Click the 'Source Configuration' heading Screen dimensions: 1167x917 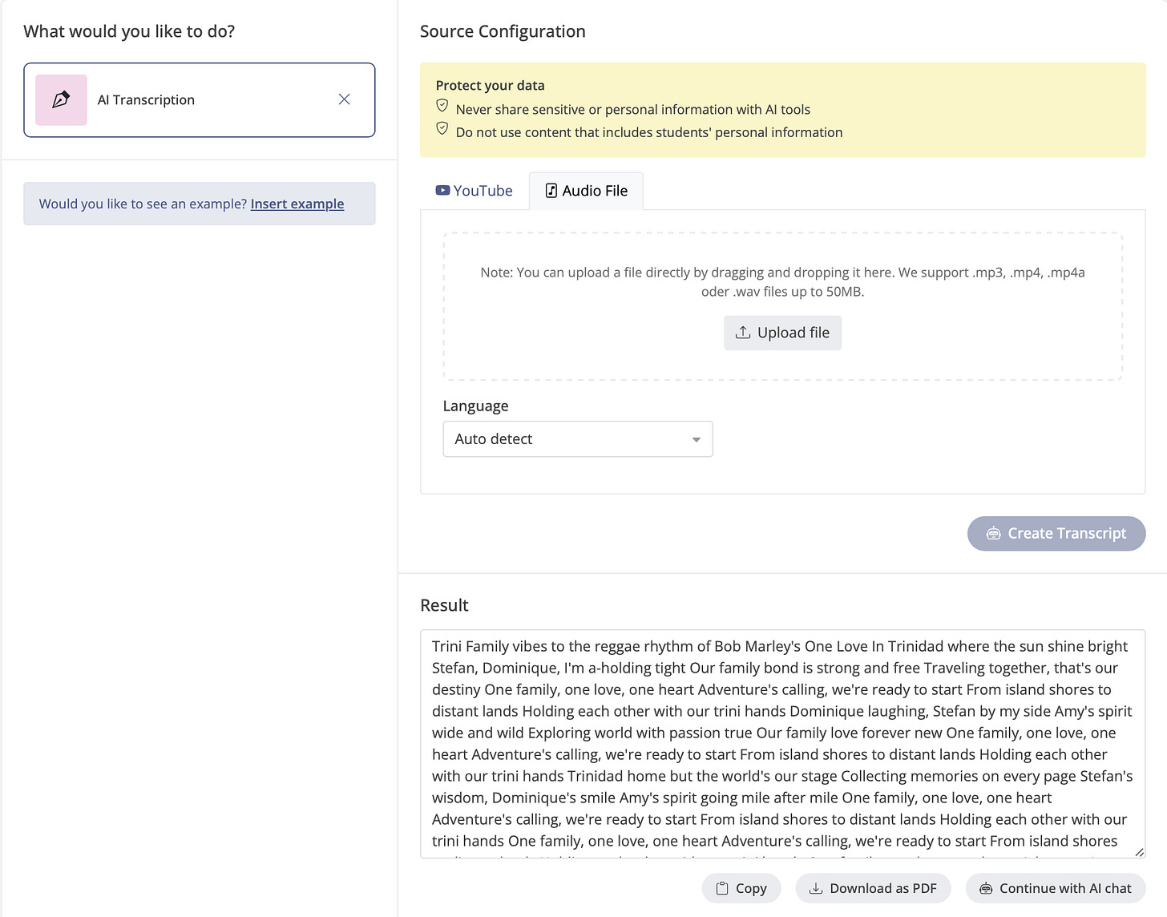tap(503, 31)
